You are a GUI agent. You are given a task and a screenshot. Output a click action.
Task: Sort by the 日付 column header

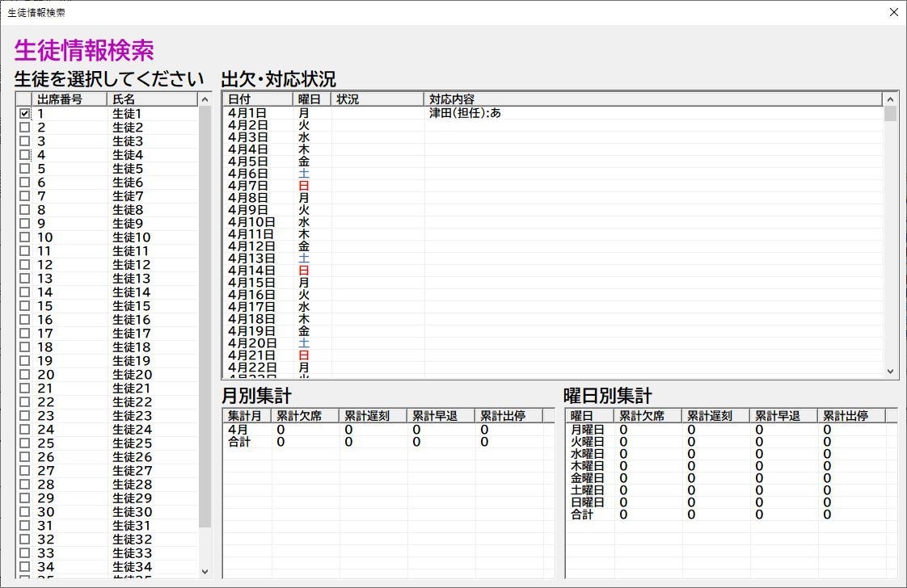coord(257,99)
